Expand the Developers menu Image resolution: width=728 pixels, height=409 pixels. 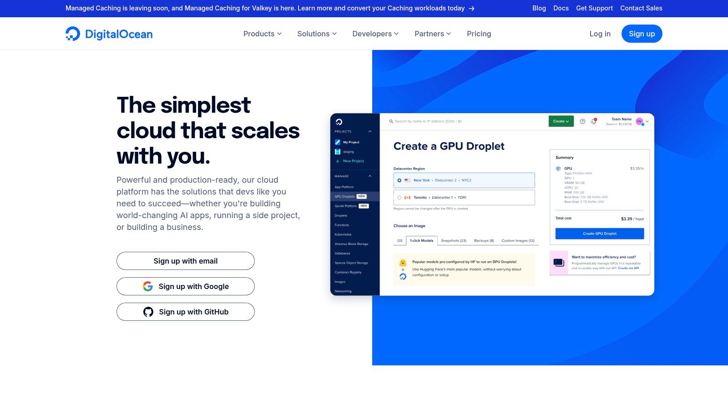(375, 34)
